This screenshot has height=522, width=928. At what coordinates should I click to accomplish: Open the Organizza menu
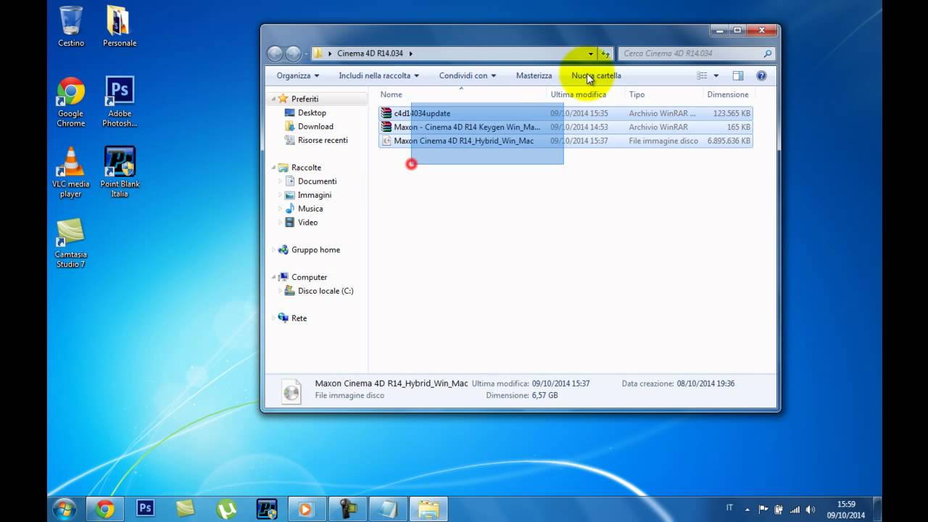click(x=298, y=75)
